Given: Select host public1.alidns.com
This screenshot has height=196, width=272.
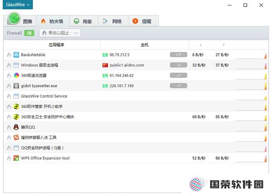Looking at the screenshot, I should (127, 65).
